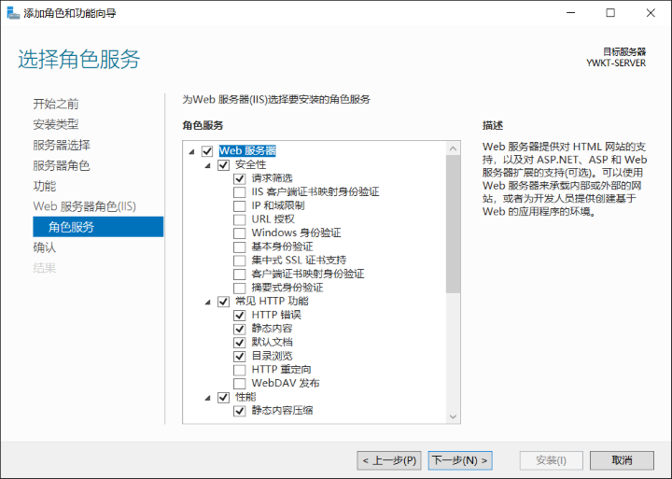
Task: Enable the IP 和域限制 checkbox
Action: pyautogui.click(x=240, y=205)
